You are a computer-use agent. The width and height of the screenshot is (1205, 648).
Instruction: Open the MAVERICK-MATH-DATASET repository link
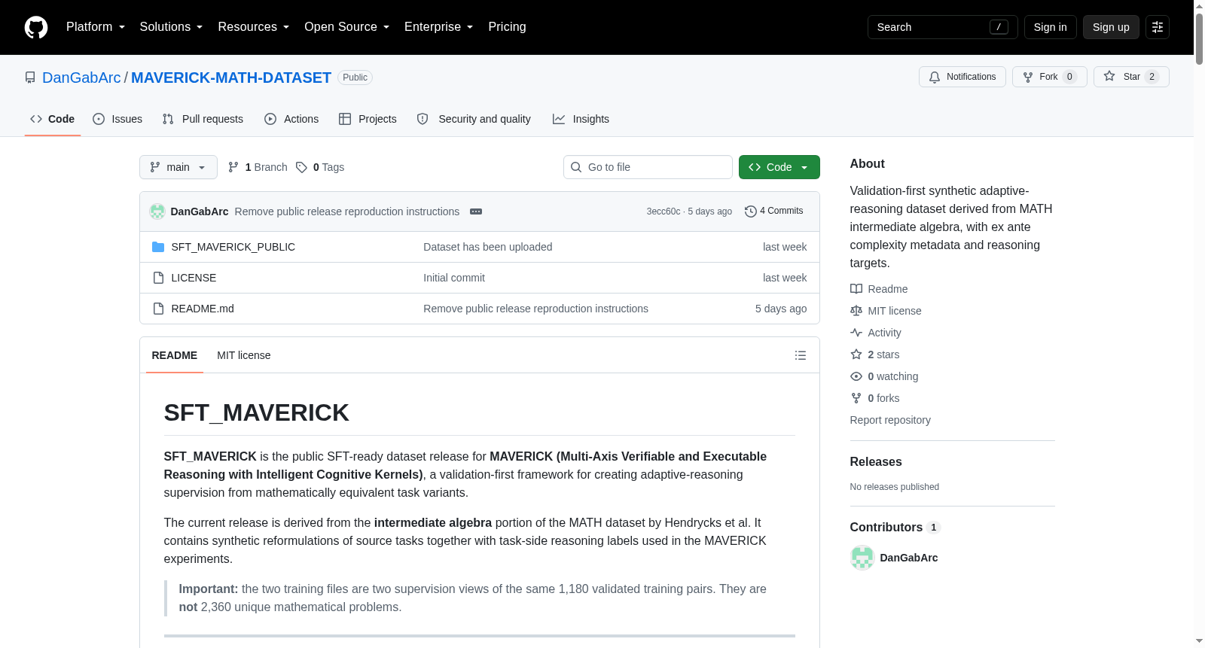click(x=231, y=78)
